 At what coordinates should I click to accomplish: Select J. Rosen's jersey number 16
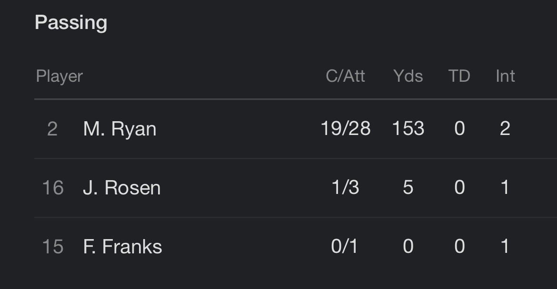click(52, 188)
